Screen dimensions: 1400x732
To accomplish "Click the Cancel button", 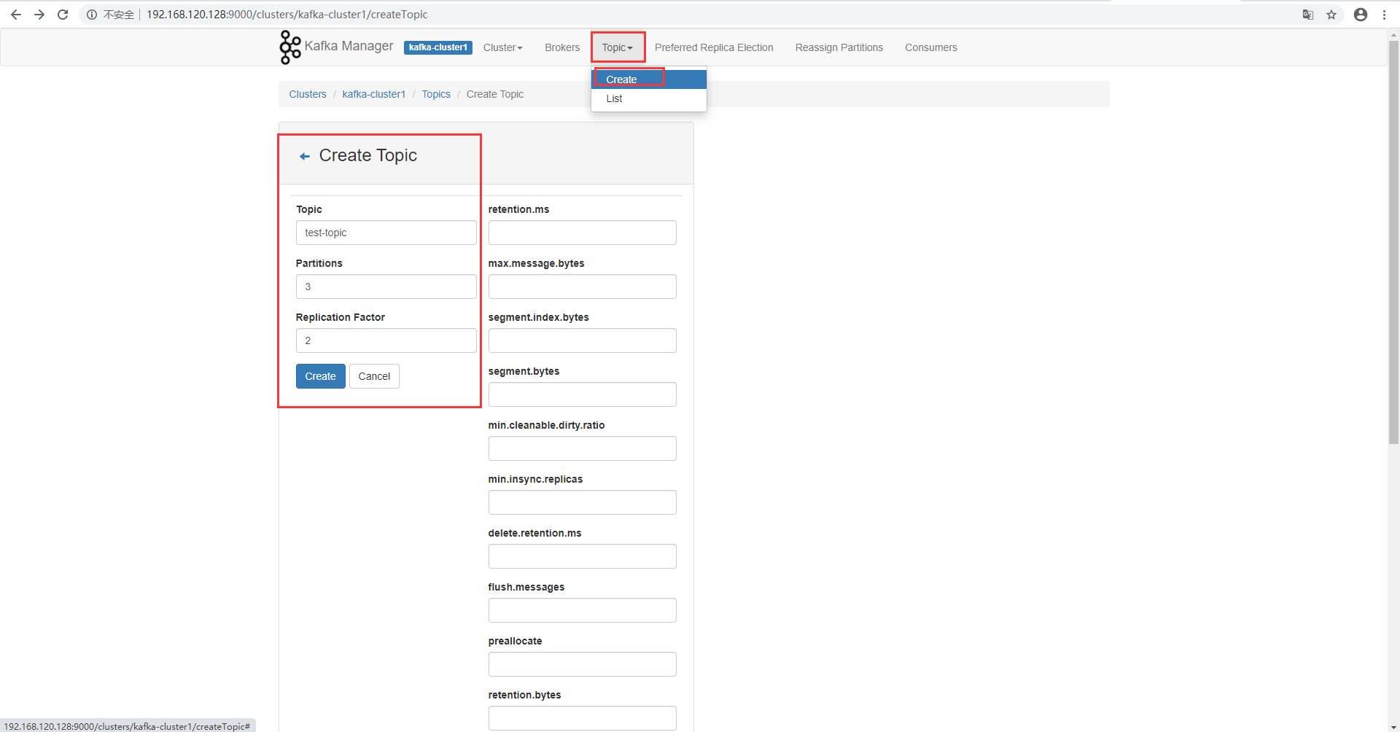I will [x=374, y=376].
